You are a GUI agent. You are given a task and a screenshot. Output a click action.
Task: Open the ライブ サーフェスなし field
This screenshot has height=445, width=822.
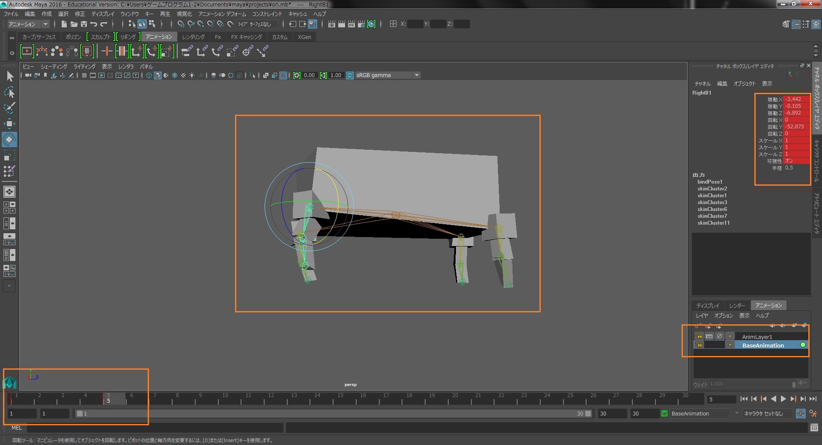click(257, 24)
